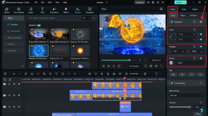Open the Full Quality dropdown
Screen dimensions: 208x116
click(x=134, y=66)
